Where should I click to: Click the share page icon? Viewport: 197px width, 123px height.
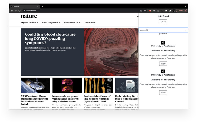click(x=141, y=11)
